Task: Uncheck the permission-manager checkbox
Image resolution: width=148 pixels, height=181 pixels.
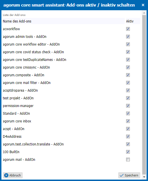Action: coord(128,106)
